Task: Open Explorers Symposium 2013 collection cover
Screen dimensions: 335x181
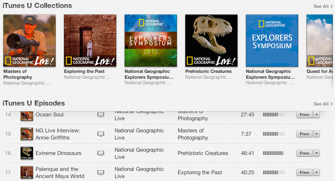Action: coord(151,41)
